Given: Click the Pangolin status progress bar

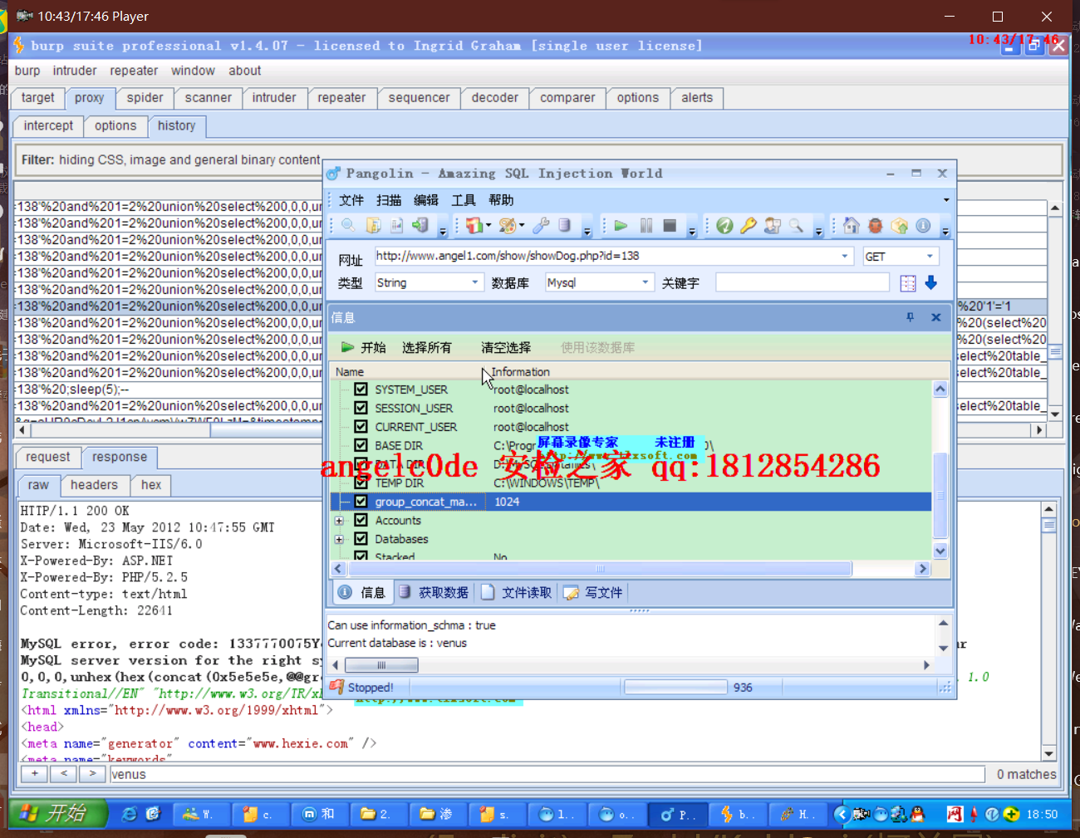Looking at the screenshot, I should (x=675, y=687).
